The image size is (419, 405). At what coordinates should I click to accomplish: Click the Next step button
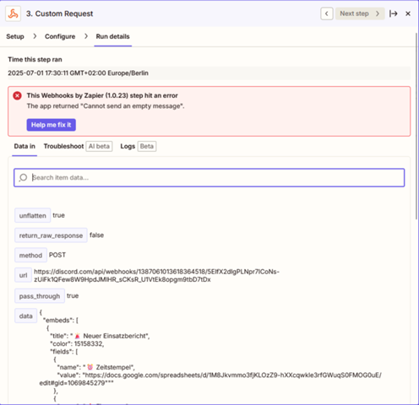(360, 13)
